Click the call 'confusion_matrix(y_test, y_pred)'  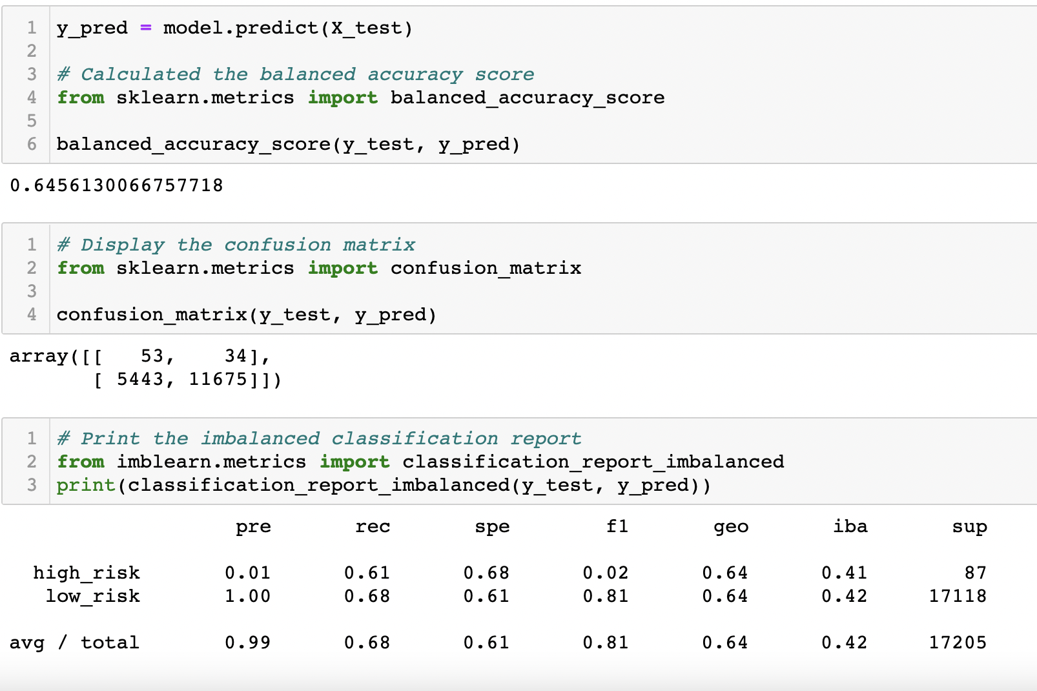click(x=247, y=315)
